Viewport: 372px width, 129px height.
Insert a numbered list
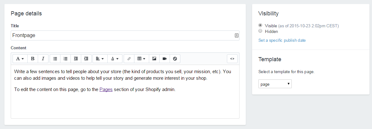65,59
